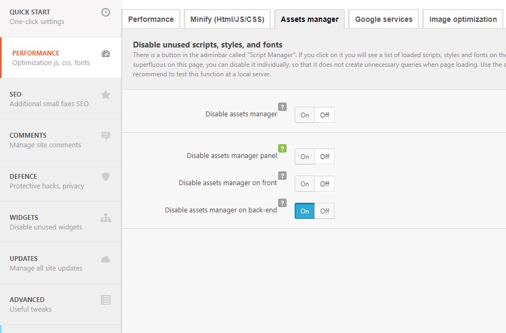Go to the Image optimization tab

(463, 19)
